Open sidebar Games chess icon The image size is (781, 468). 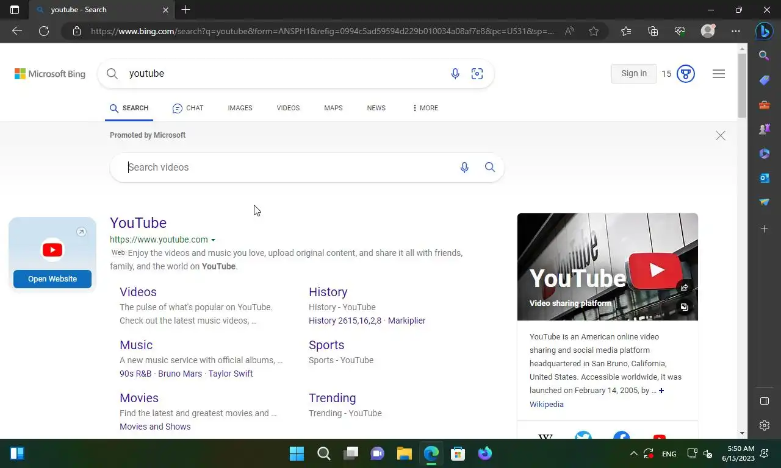click(x=764, y=129)
